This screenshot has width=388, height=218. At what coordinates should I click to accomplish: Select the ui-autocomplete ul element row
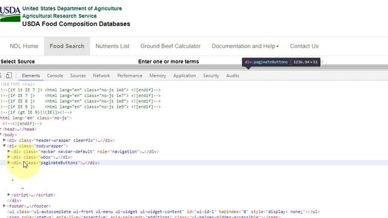tap(163, 212)
